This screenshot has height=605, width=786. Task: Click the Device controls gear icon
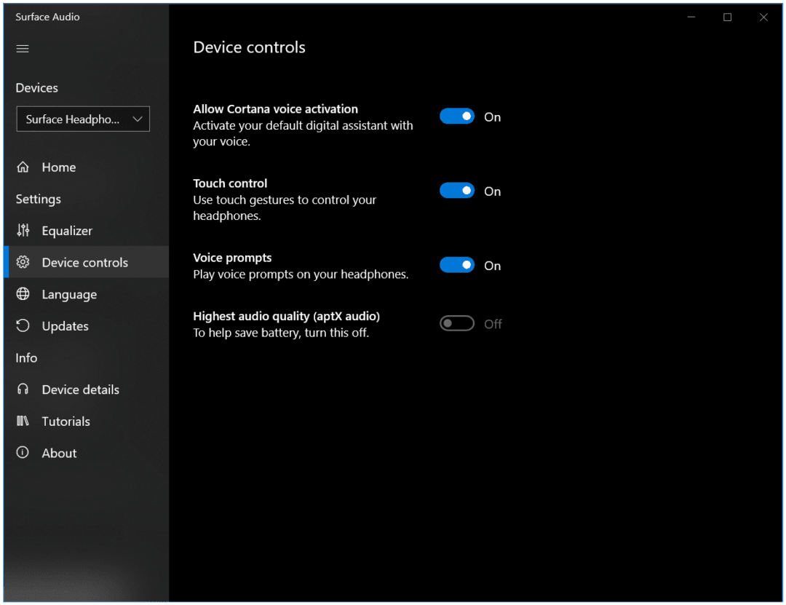[x=23, y=262]
